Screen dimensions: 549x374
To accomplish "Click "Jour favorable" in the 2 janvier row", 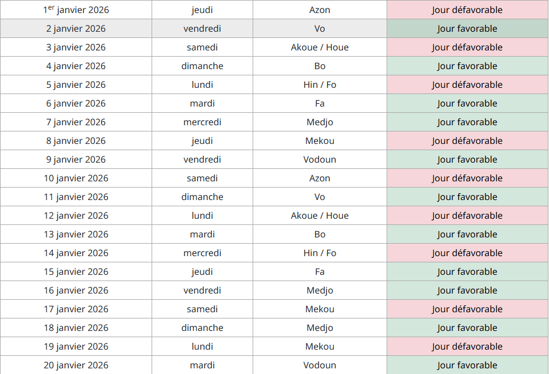I will (467, 29).
